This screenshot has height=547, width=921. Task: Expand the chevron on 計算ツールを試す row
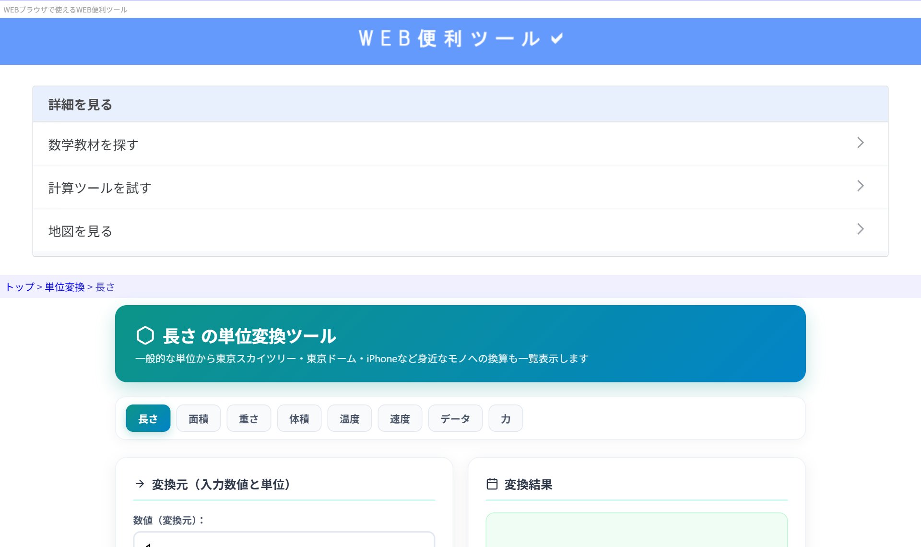pos(860,186)
